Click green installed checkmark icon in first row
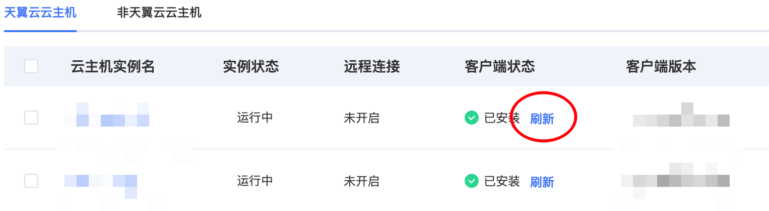Image resolution: width=769 pixels, height=211 pixels. point(471,118)
